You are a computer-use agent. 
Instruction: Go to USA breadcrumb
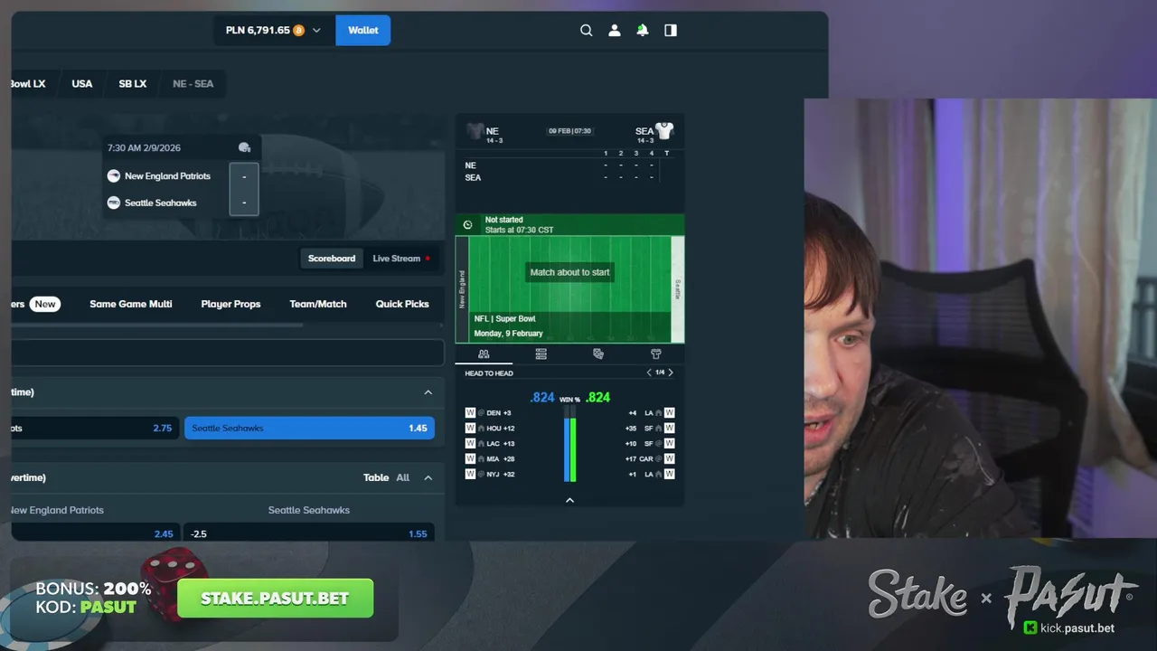point(82,83)
